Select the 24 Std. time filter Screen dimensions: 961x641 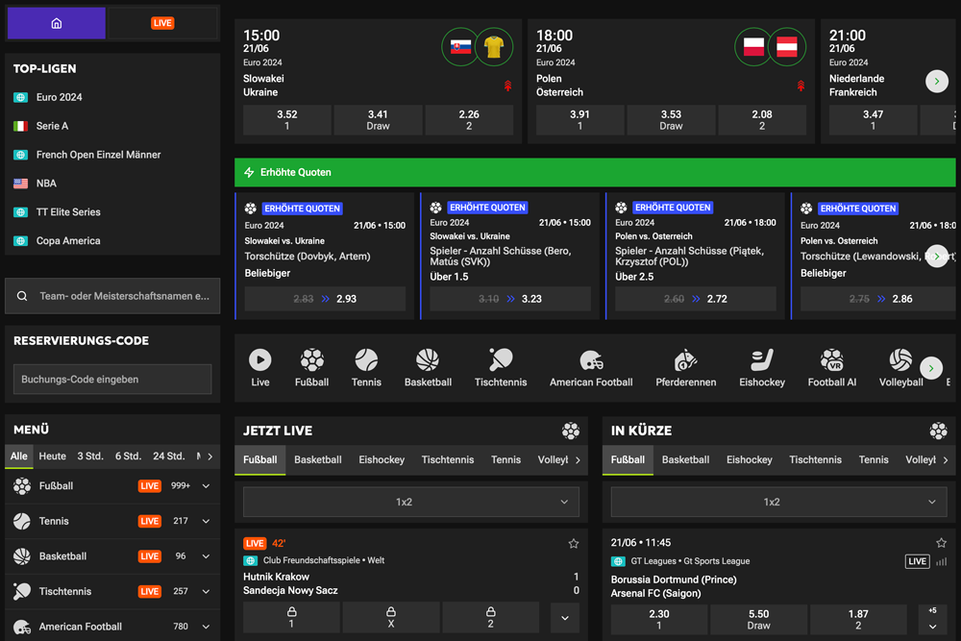(x=168, y=456)
